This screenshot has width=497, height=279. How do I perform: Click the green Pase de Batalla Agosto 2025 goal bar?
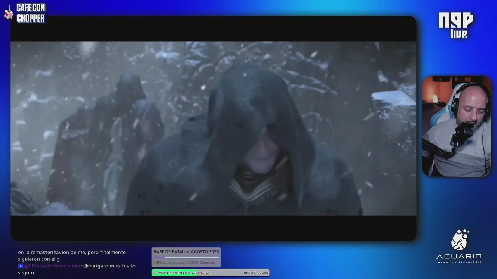coord(210,272)
